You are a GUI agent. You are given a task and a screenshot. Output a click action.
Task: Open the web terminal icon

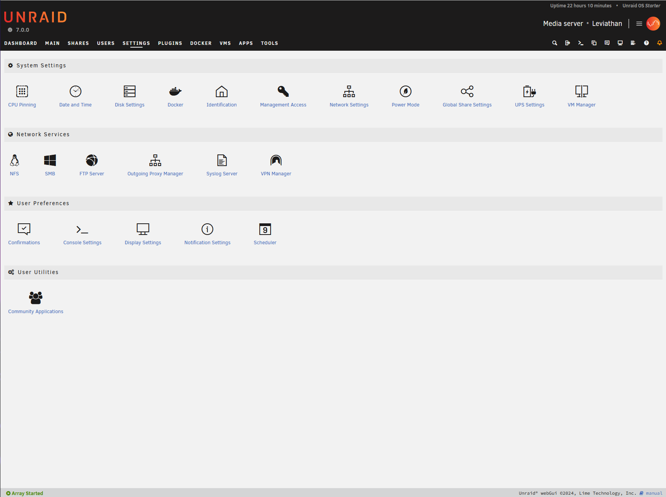[x=580, y=43]
